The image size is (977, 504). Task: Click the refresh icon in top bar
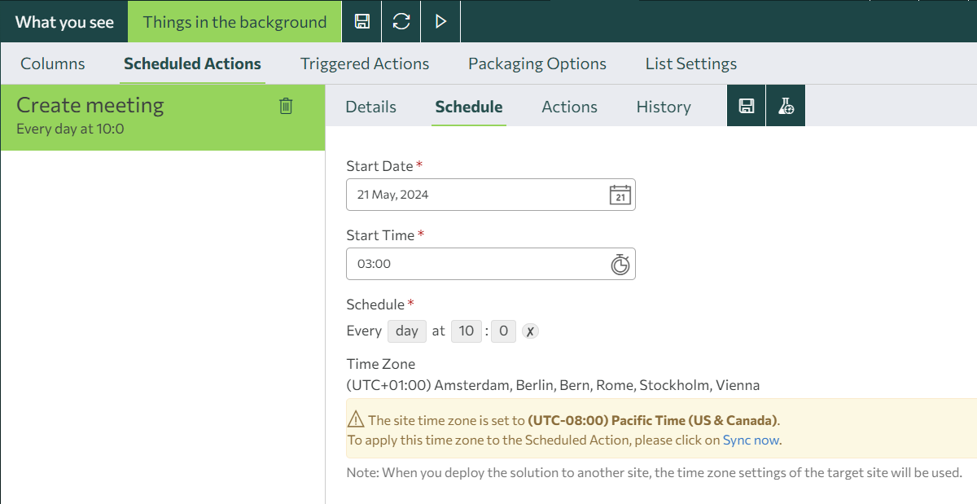(x=401, y=21)
